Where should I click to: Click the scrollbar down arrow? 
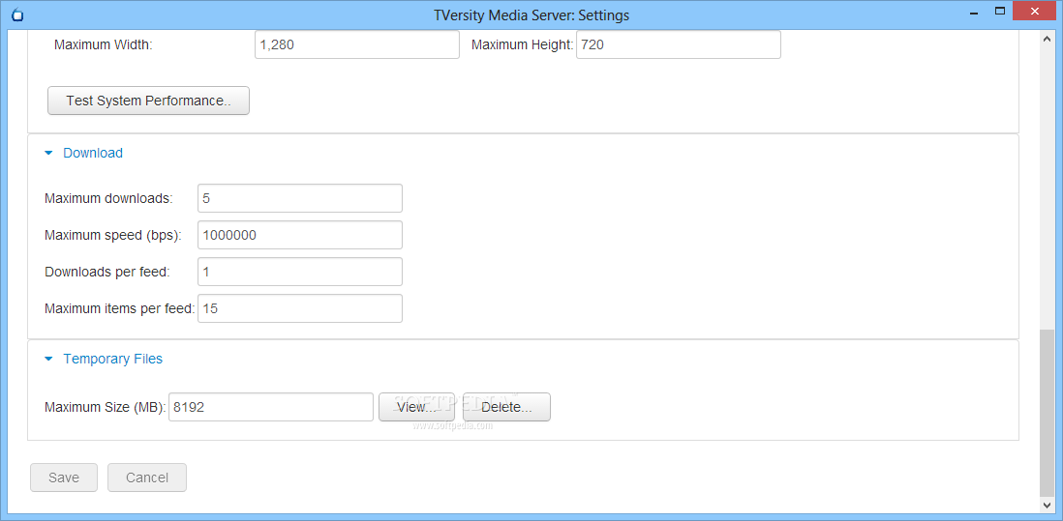(1047, 505)
